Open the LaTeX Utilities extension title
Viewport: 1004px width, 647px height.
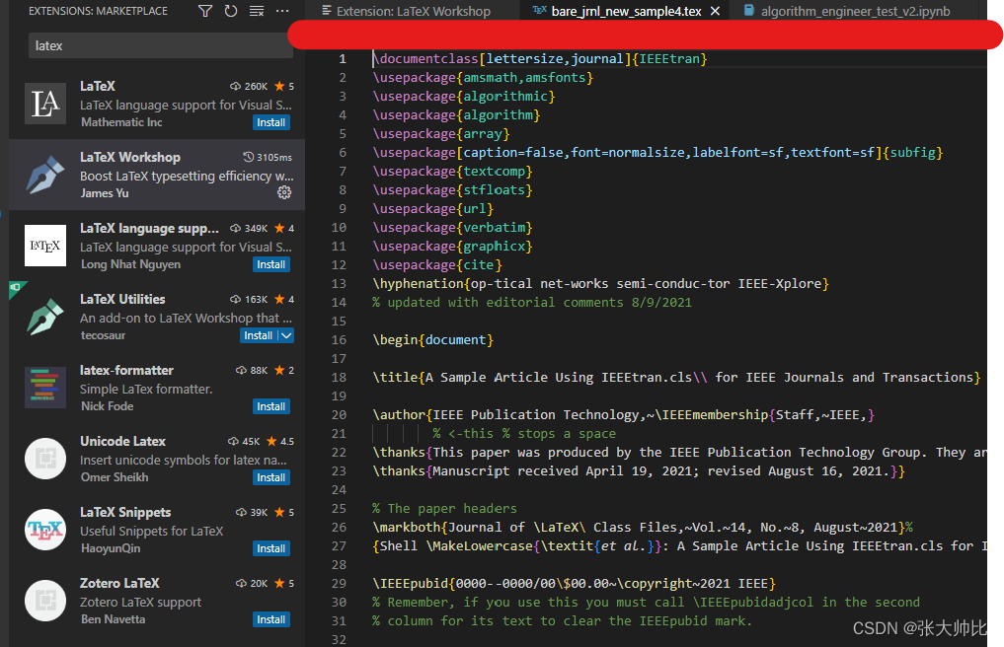[x=122, y=299]
